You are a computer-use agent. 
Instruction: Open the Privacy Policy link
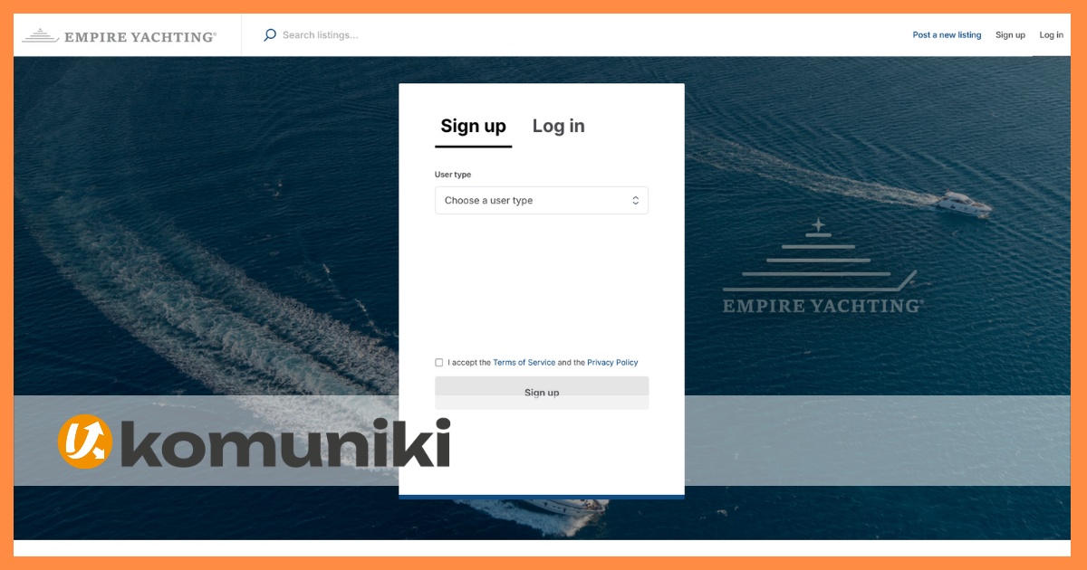612,363
